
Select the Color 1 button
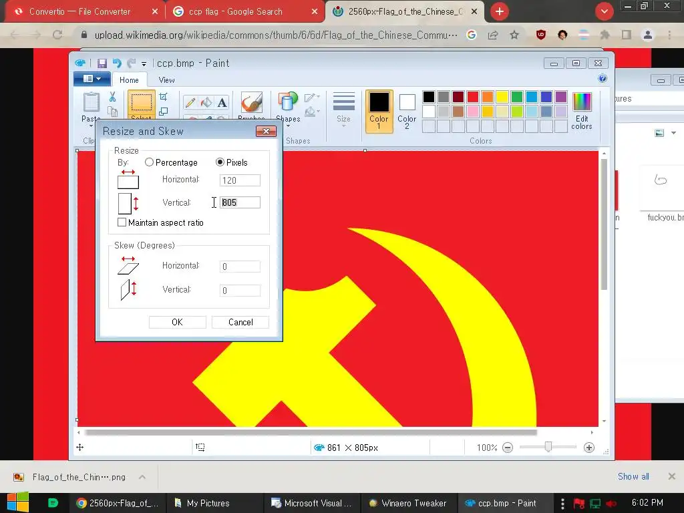coord(379,111)
